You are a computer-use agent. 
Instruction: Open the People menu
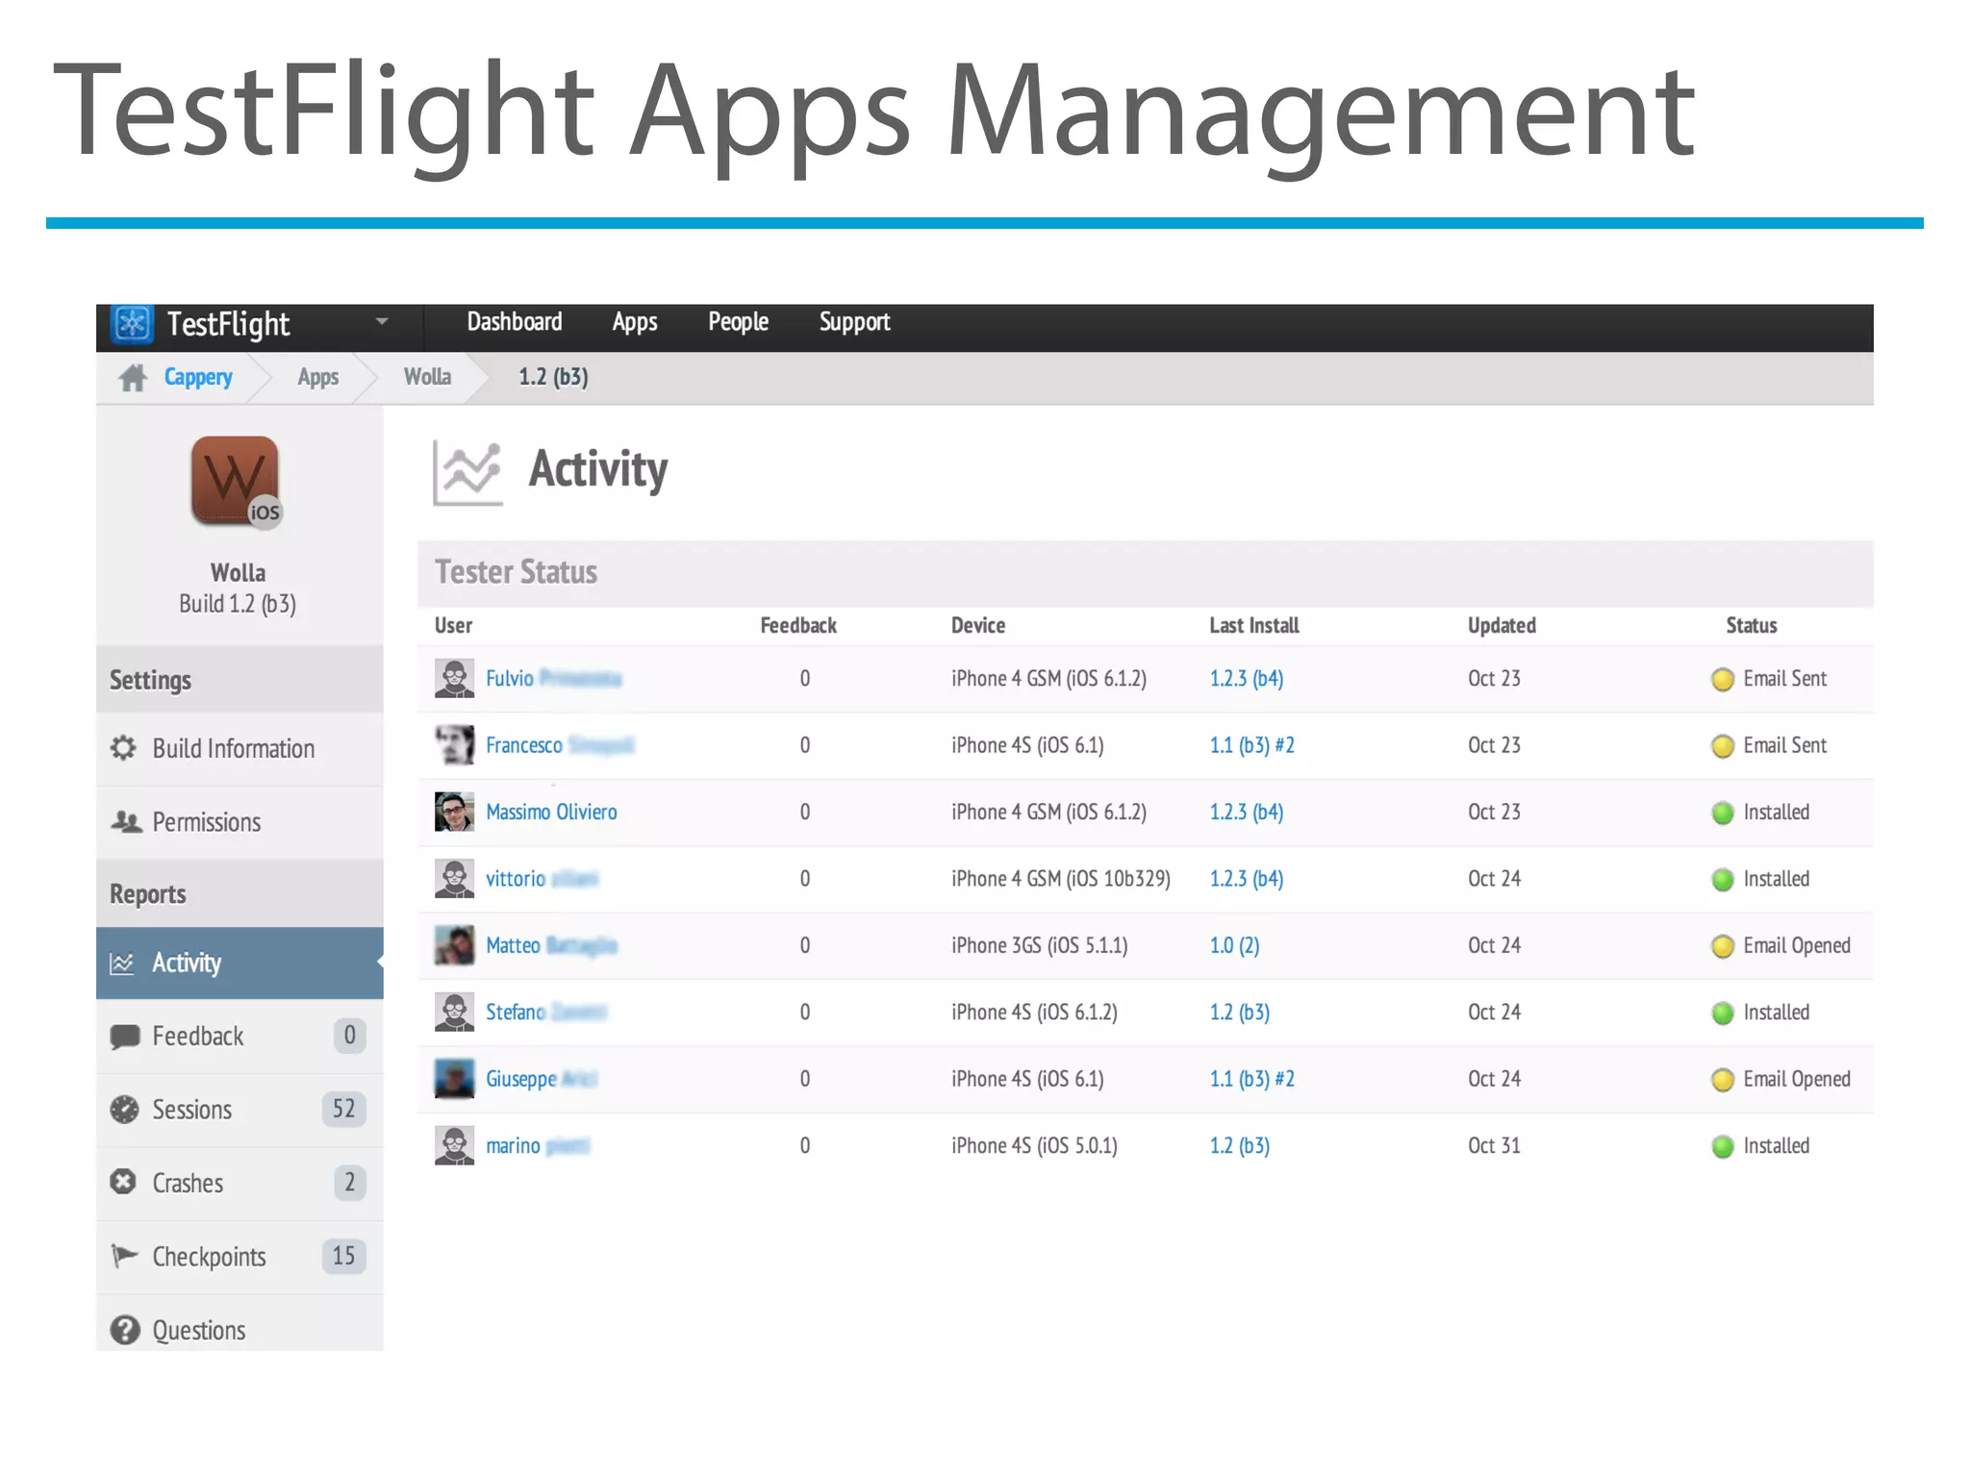738,322
